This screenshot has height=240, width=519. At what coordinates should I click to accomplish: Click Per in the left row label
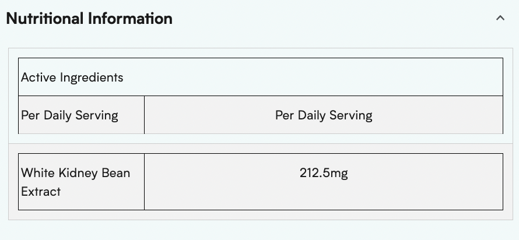[30, 115]
